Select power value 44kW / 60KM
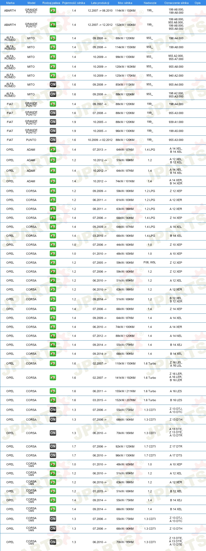This screenshot has width=206, height=551. tap(125, 245)
